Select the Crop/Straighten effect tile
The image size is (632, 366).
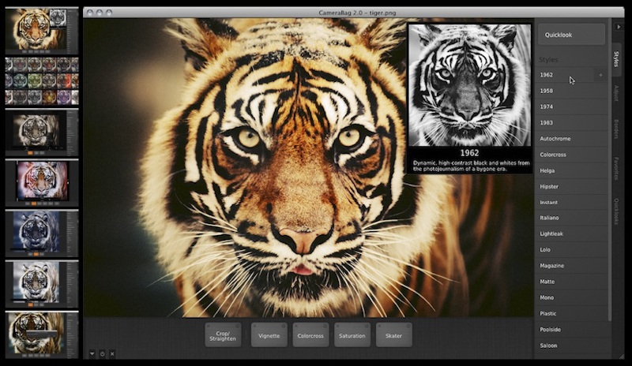[x=224, y=335]
